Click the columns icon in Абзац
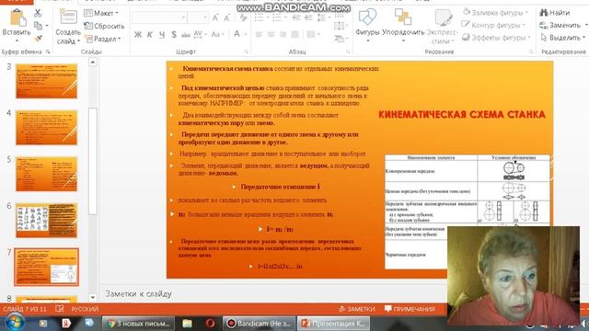The height and width of the screenshot is (331, 589). pyautogui.click(x=312, y=35)
